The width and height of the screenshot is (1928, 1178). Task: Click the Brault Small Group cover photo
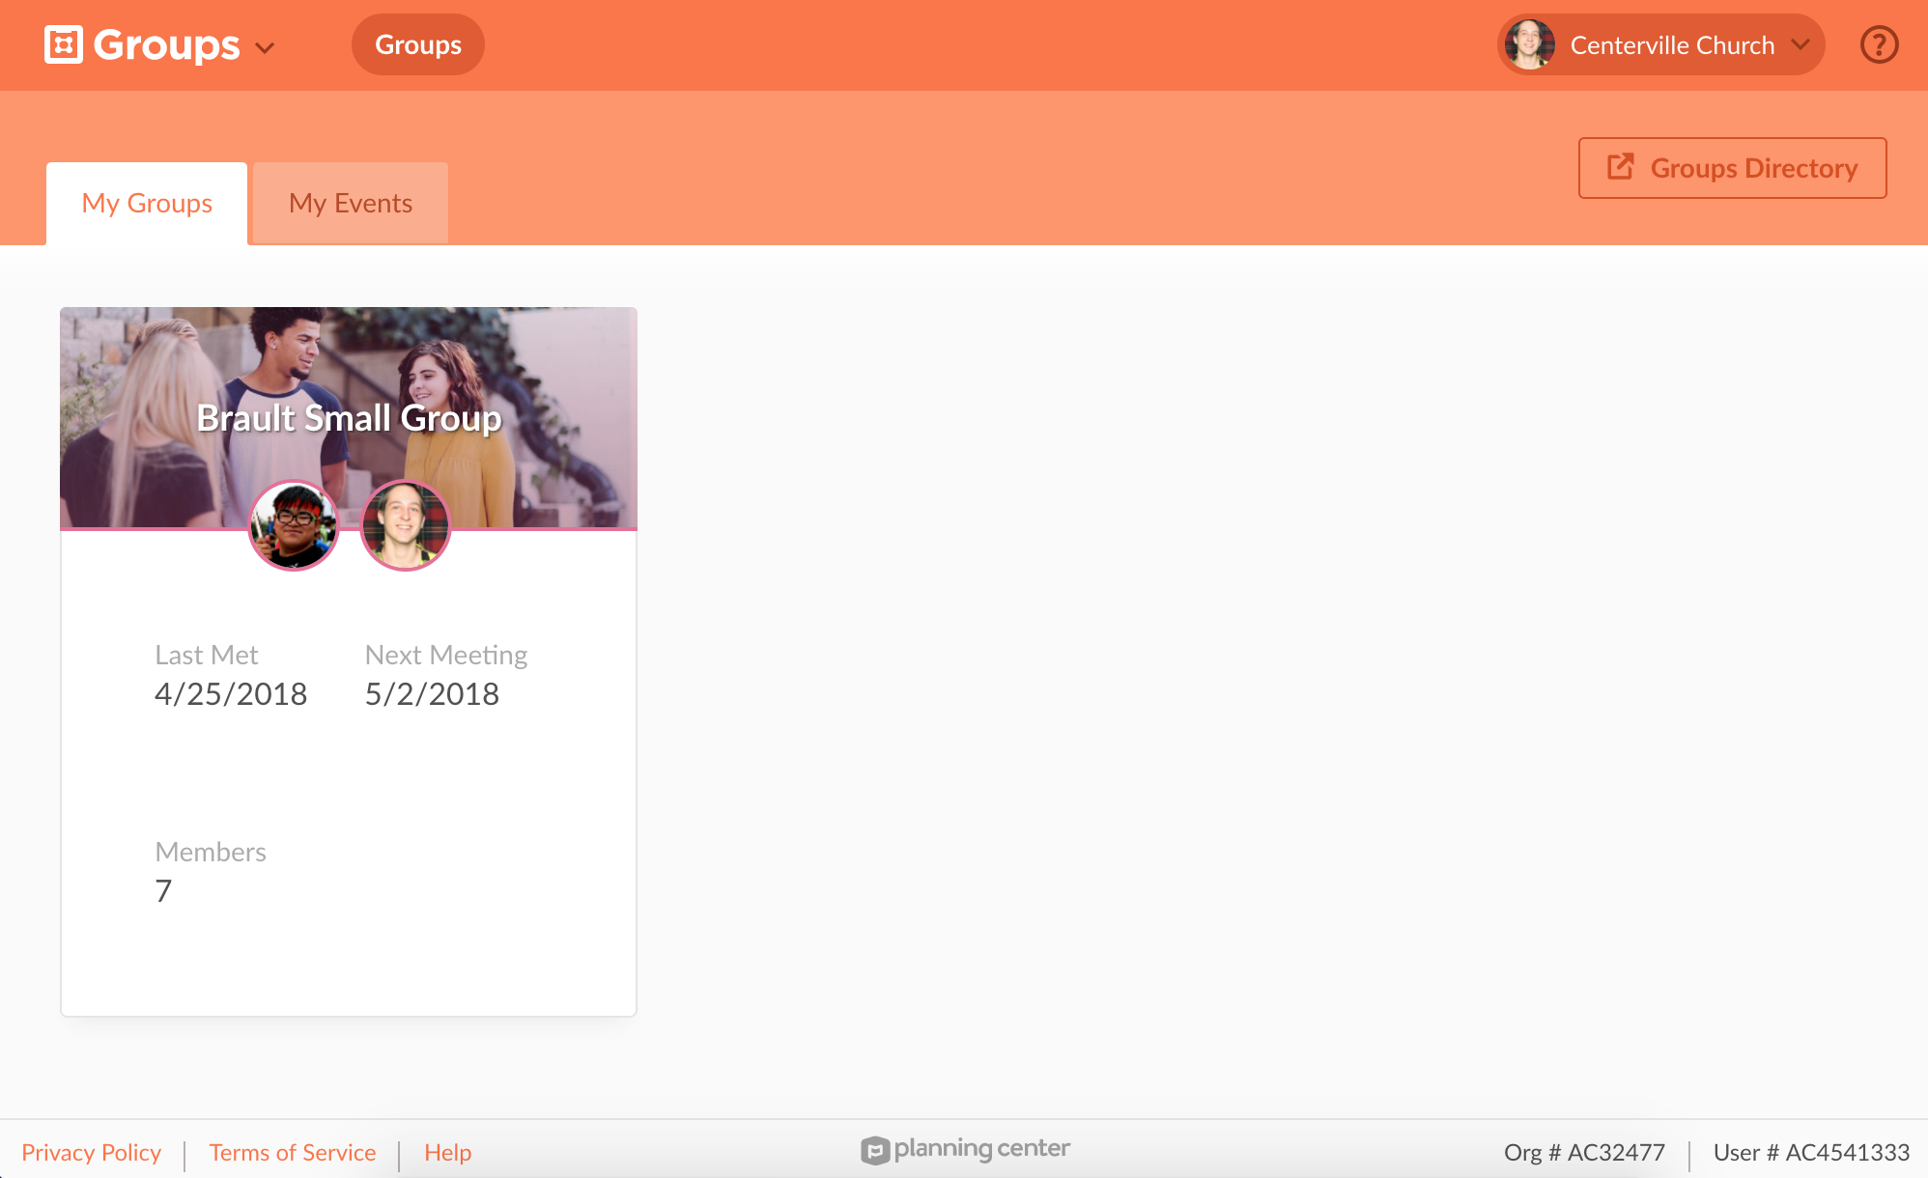tap(349, 386)
